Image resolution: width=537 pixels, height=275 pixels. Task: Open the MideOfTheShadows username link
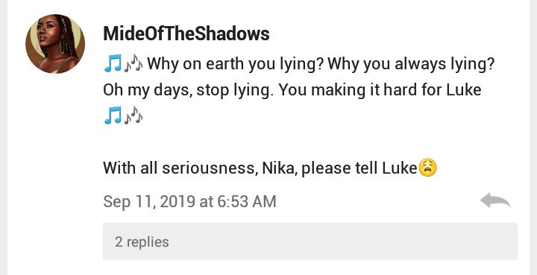[186, 34]
